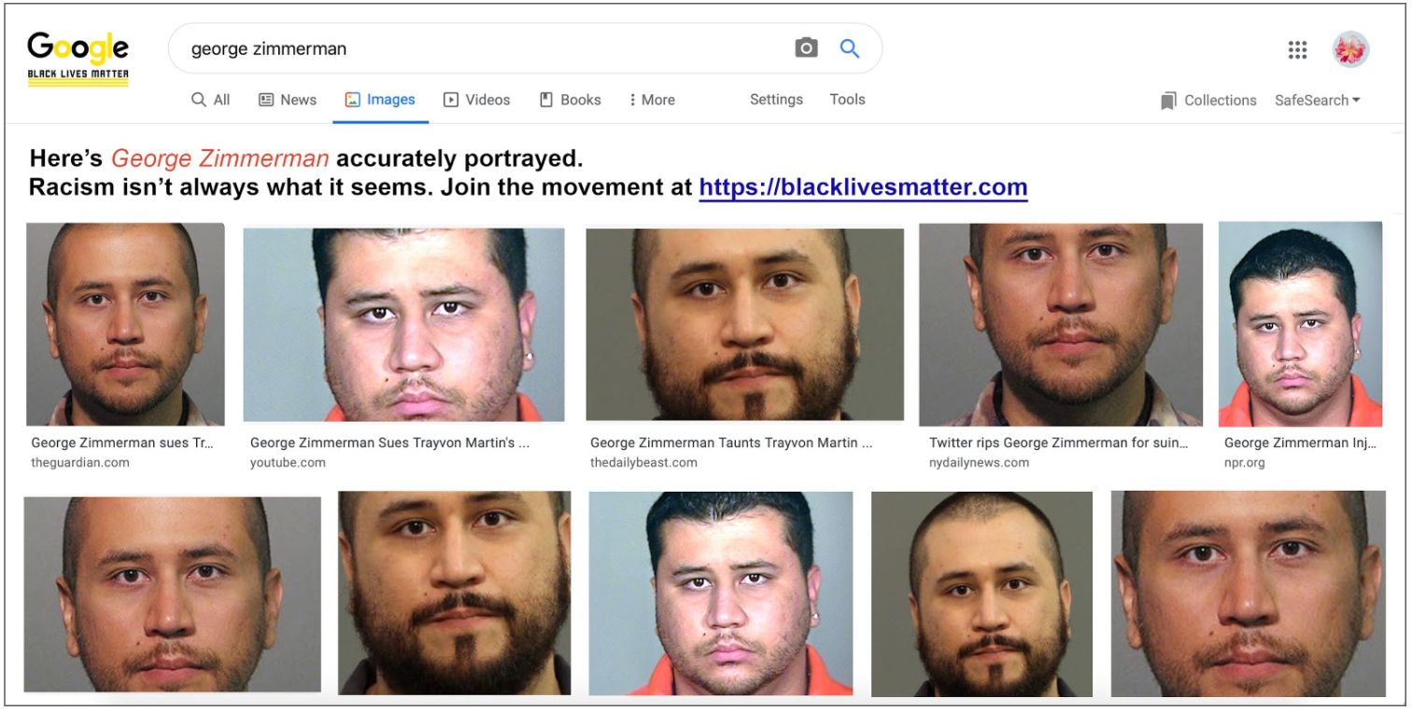Switch to the Videos tab

click(x=476, y=100)
